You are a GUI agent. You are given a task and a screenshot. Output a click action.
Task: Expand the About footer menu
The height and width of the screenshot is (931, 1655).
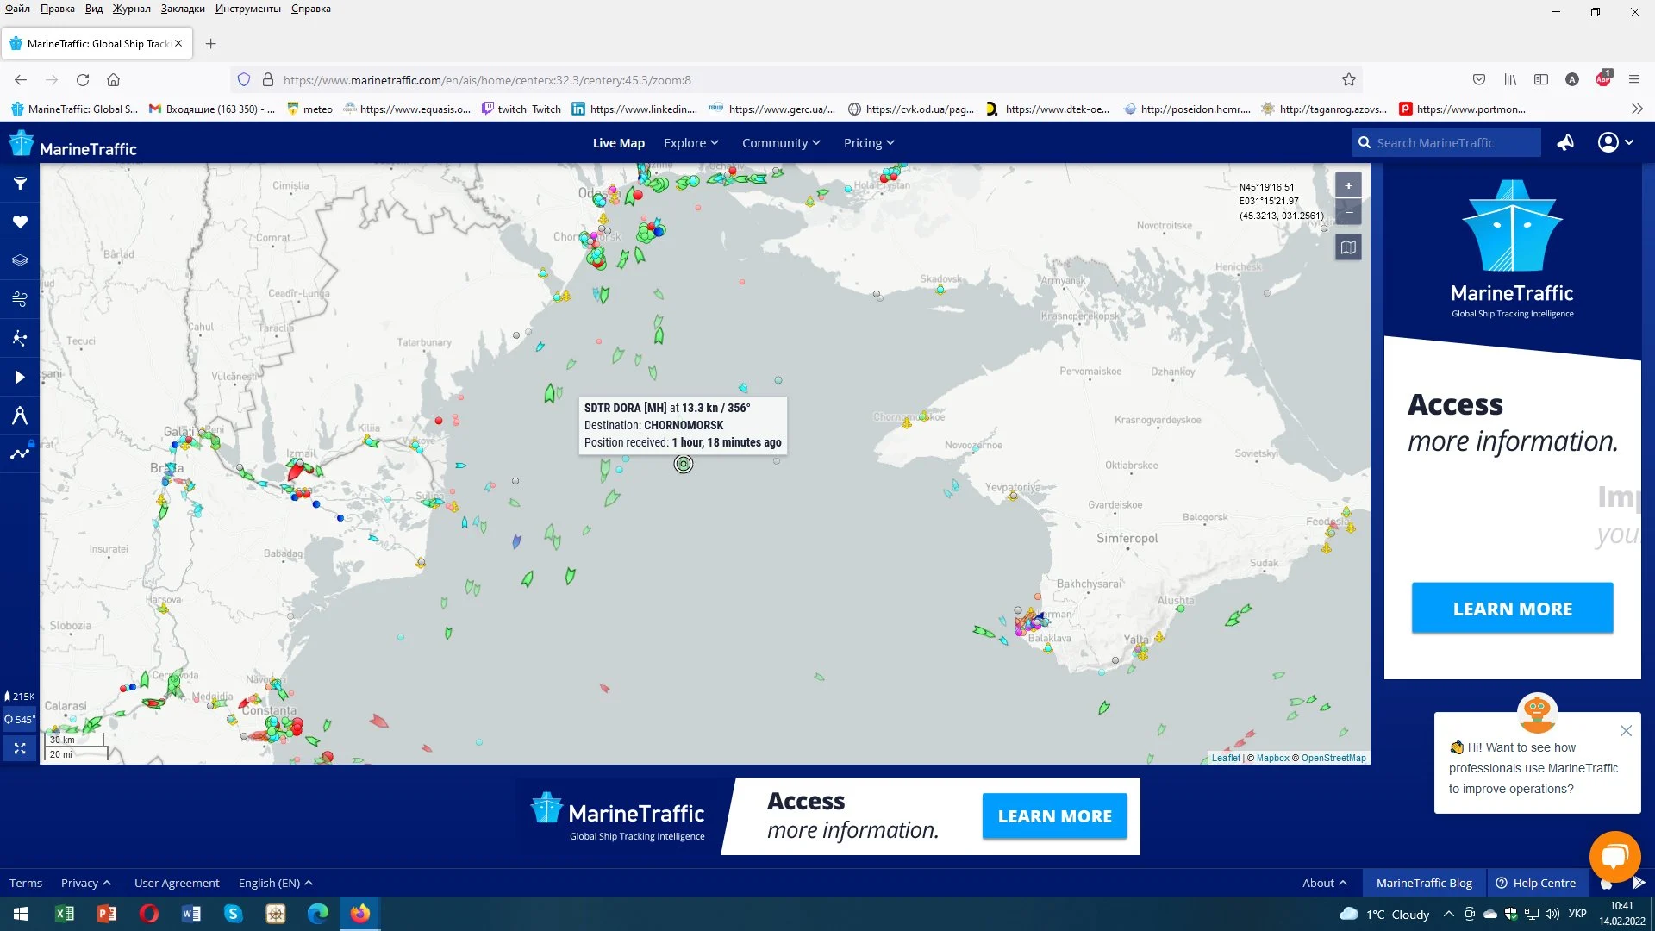pos(1324,883)
